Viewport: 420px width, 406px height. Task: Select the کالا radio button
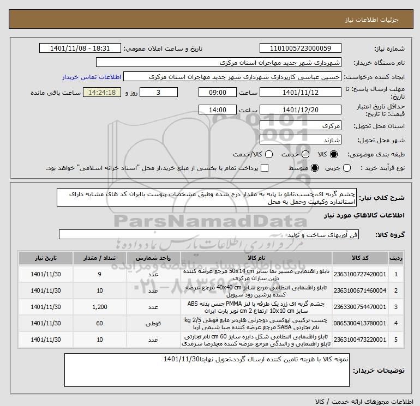tap(334, 154)
